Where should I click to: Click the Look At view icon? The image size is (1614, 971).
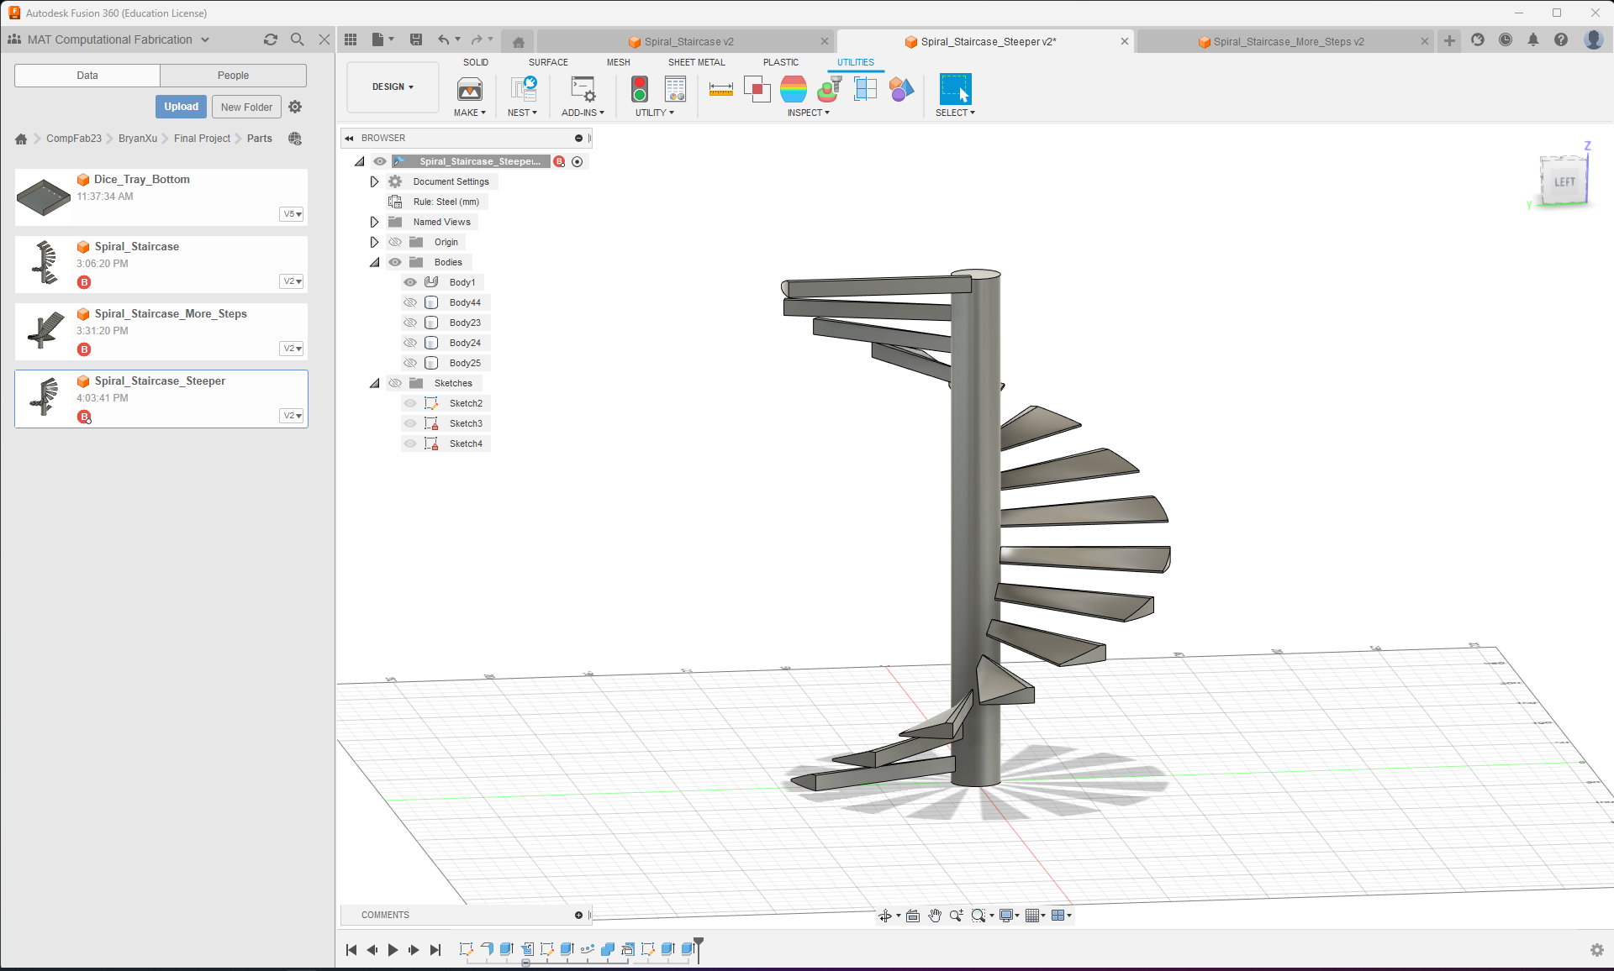[x=913, y=916]
